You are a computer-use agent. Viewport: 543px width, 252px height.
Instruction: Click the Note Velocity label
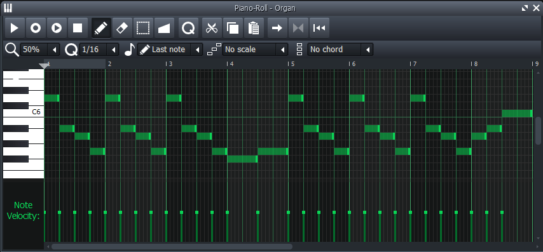(x=23, y=211)
